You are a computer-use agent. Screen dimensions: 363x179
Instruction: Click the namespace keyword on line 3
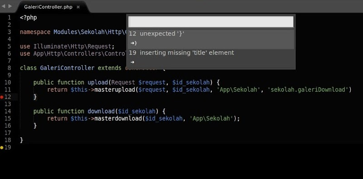click(35, 32)
